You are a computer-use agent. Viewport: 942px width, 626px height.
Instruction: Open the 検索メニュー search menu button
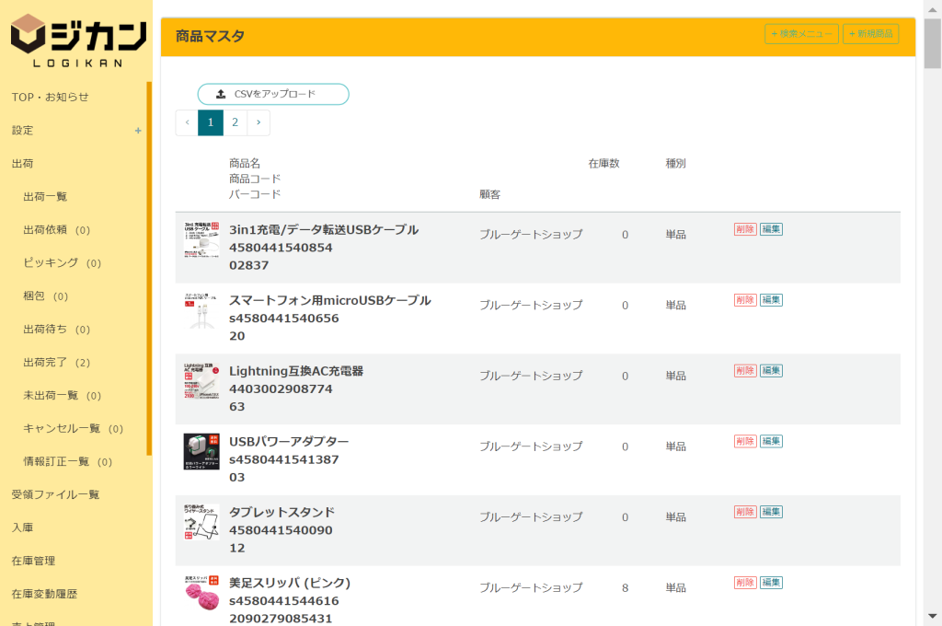tap(801, 34)
